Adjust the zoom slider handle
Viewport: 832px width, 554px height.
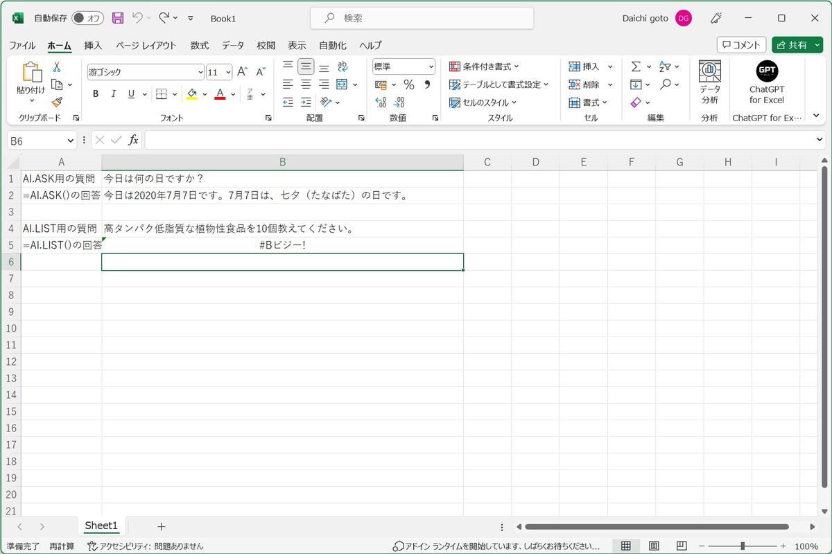tap(743, 546)
